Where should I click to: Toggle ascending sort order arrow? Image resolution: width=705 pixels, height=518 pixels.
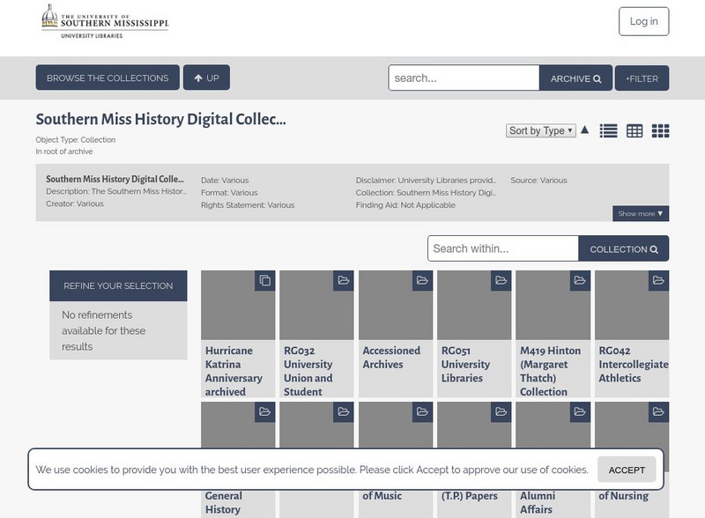[x=584, y=129]
